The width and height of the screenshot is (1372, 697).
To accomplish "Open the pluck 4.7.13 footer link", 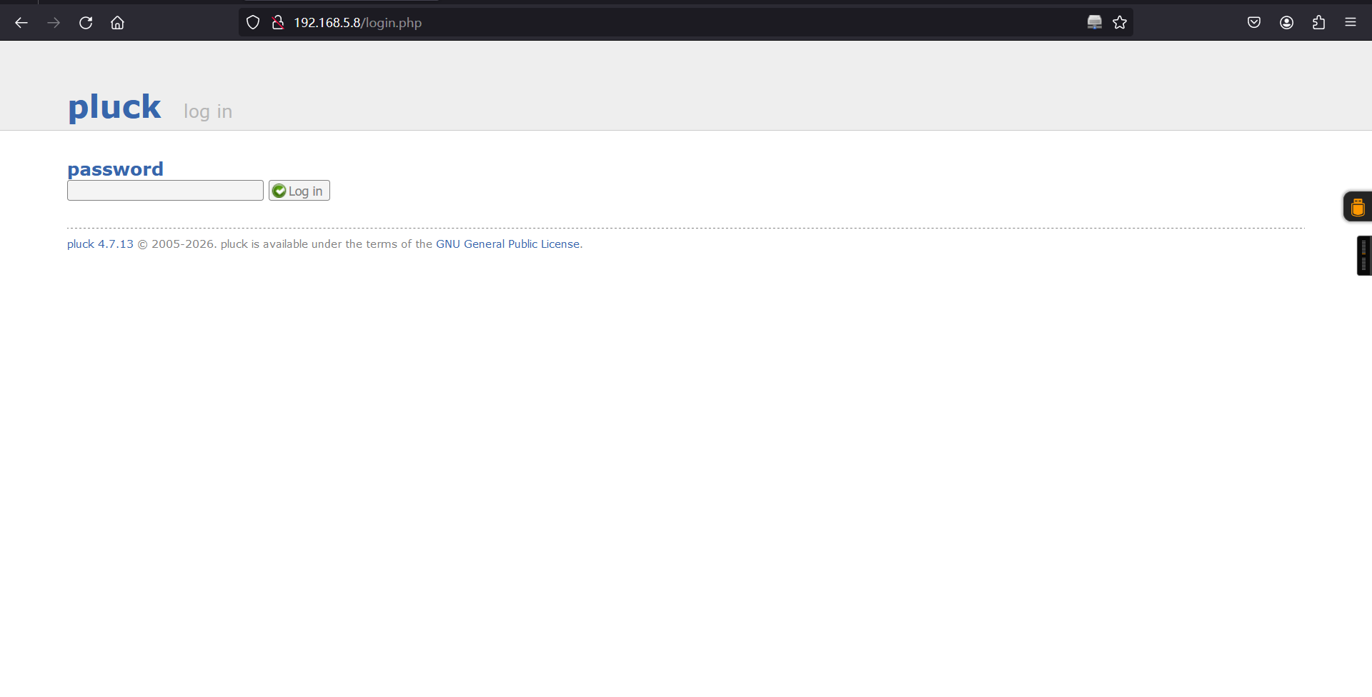I will pos(100,244).
